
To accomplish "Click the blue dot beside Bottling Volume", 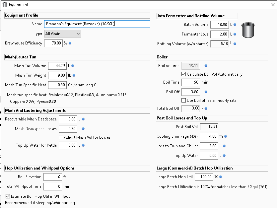I will [x=235, y=44].
